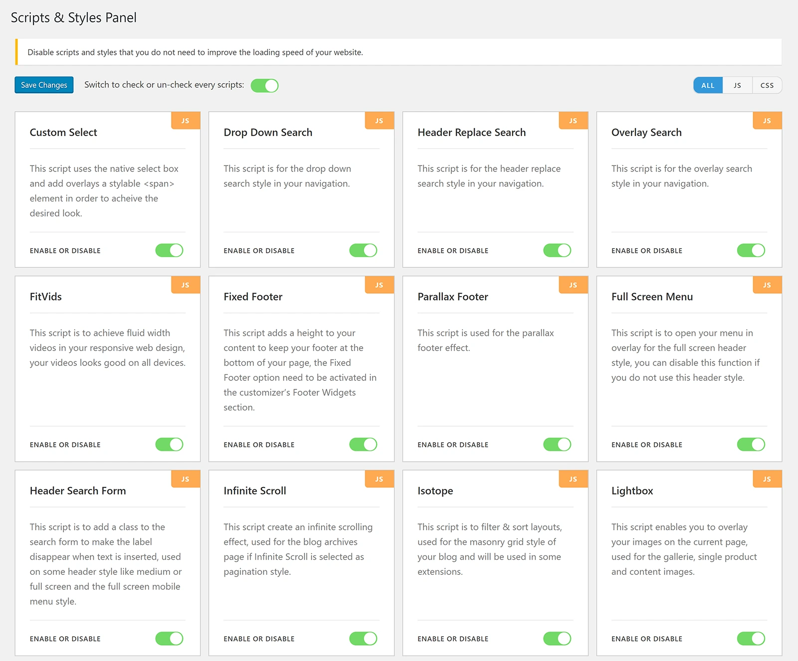The width and height of the screenshot is (798, 661).
Task: Click the JS badge on Fixed Footer card
Action: (380, 285)
